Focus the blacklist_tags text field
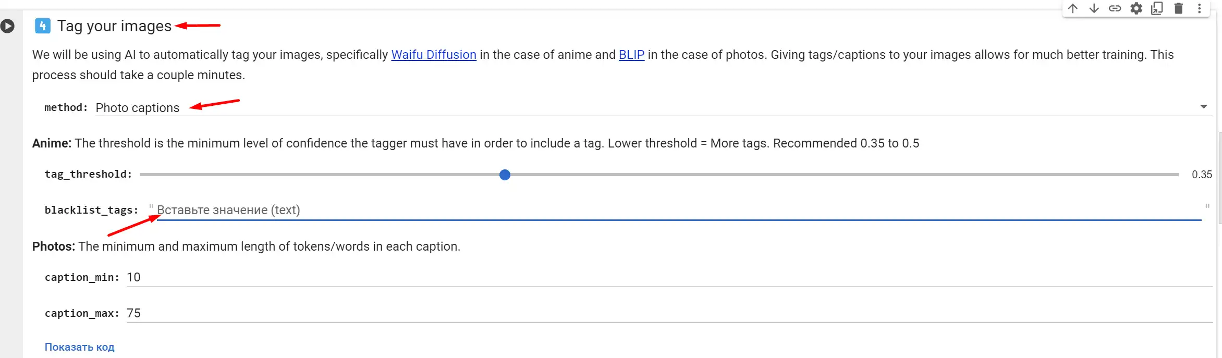The image size is (1222, 358). pos(679,210)
